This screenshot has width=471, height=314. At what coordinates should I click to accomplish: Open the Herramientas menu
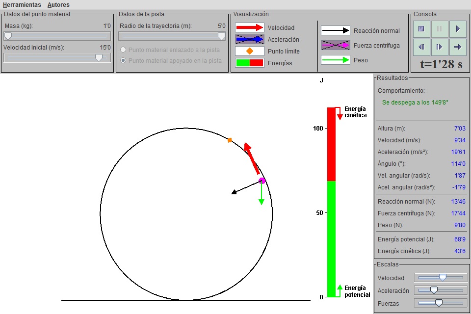(x=22, y=5)
